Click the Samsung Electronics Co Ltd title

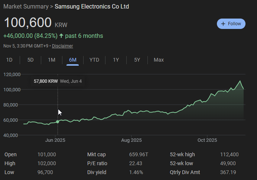tap(92, 7)
